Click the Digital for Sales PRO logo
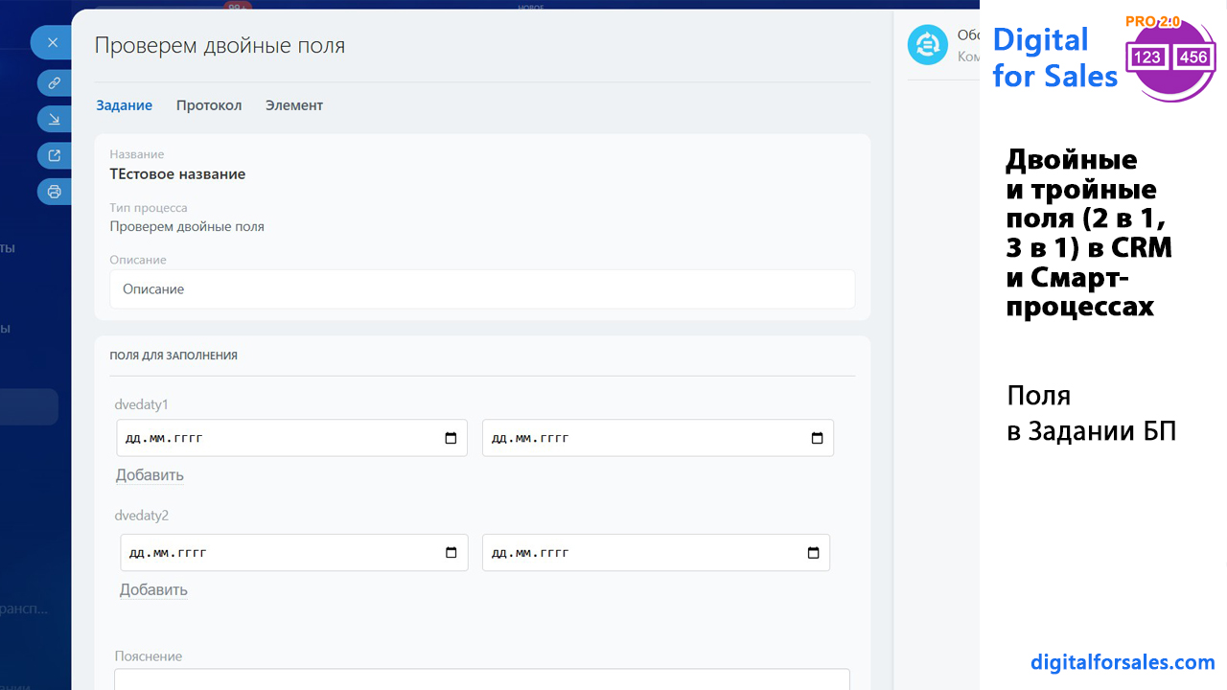 pyautogui.click(x=1102, y=57)
